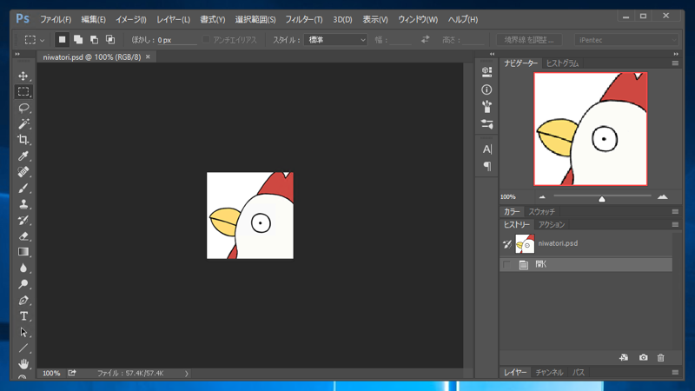Select the Horizontal Type tool
This screenshot has width=695, height=391.
pyautogui.click(x=23, y=316)
